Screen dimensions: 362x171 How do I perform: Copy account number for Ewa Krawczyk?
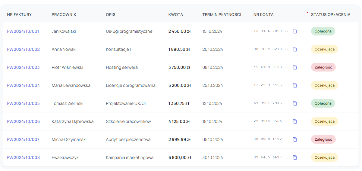tap(295, 157)
